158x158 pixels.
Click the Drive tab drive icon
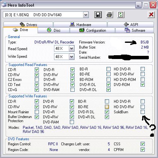click(x=15, y=30)
